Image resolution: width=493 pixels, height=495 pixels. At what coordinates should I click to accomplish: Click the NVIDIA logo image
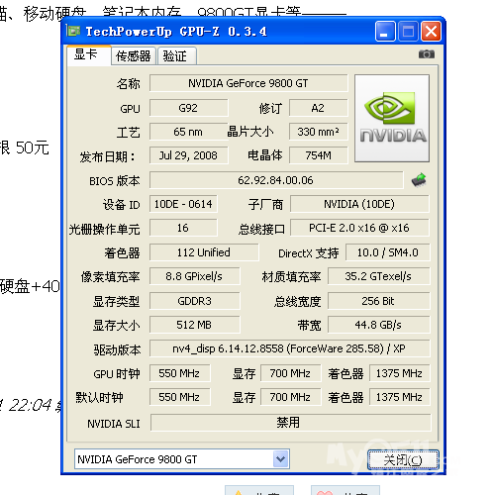[392, 118]
